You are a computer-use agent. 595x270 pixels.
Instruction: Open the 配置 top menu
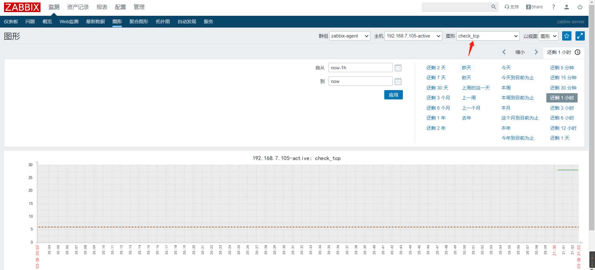coord(121,7)
